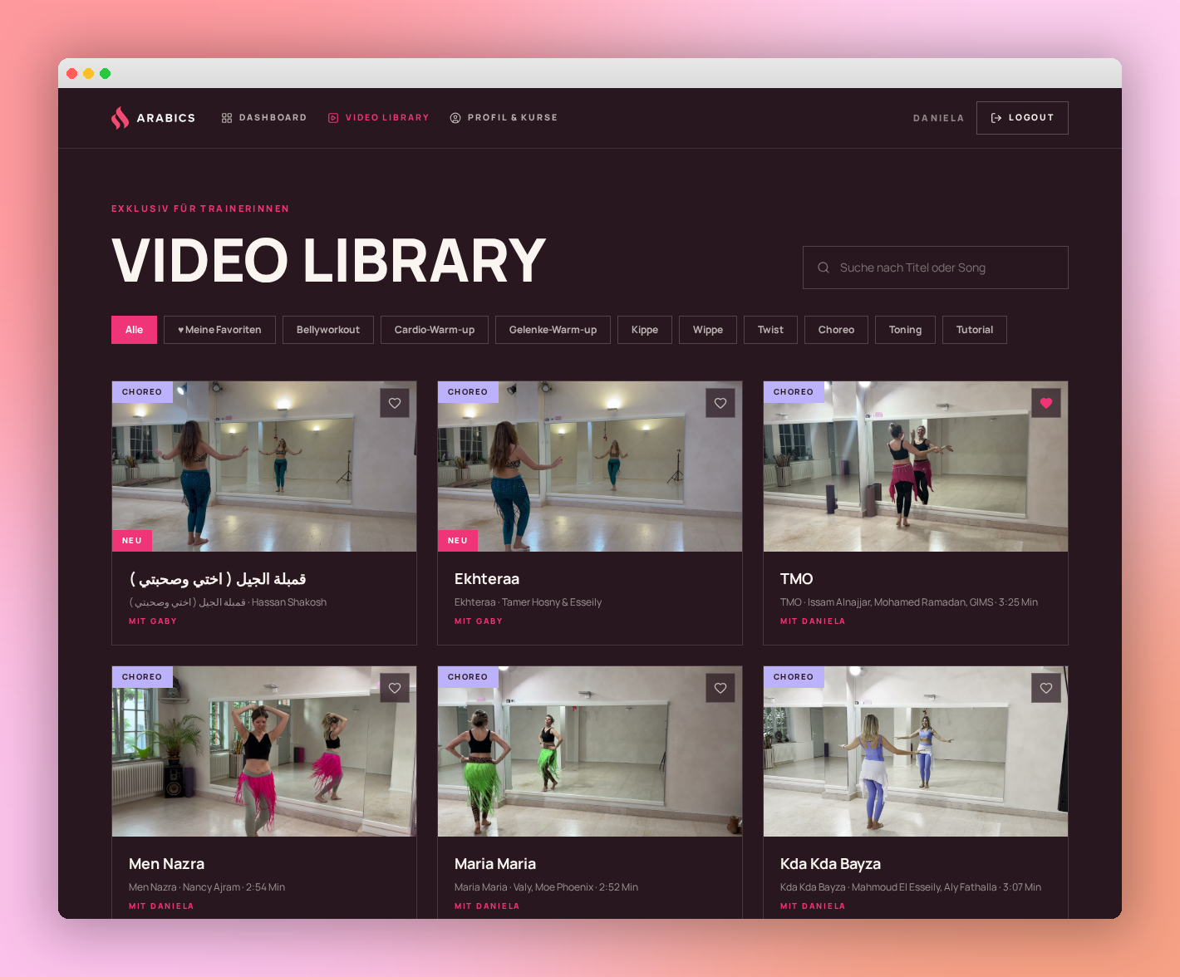Open the Ekhteraa video thumbnail

click(x=590, y=467)
